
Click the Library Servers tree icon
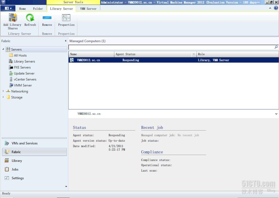(x=11, y=61)
